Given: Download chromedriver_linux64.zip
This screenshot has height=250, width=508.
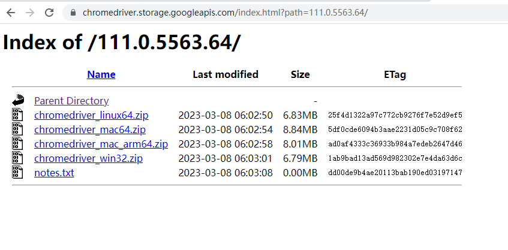Looking at the screenshot, I should click(x=91, y=115).
